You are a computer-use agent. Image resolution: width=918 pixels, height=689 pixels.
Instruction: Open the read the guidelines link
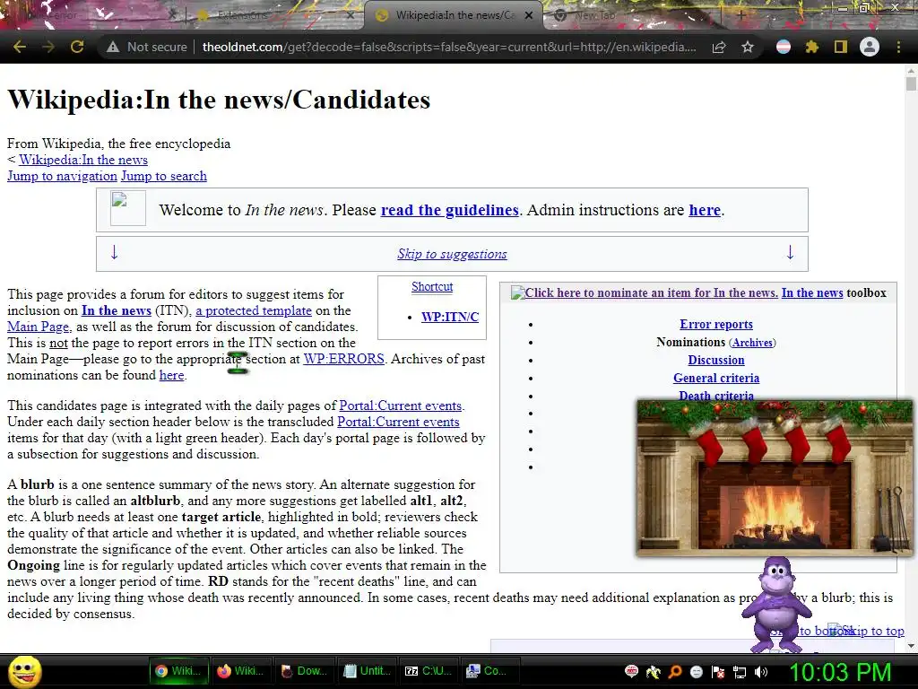450,210
